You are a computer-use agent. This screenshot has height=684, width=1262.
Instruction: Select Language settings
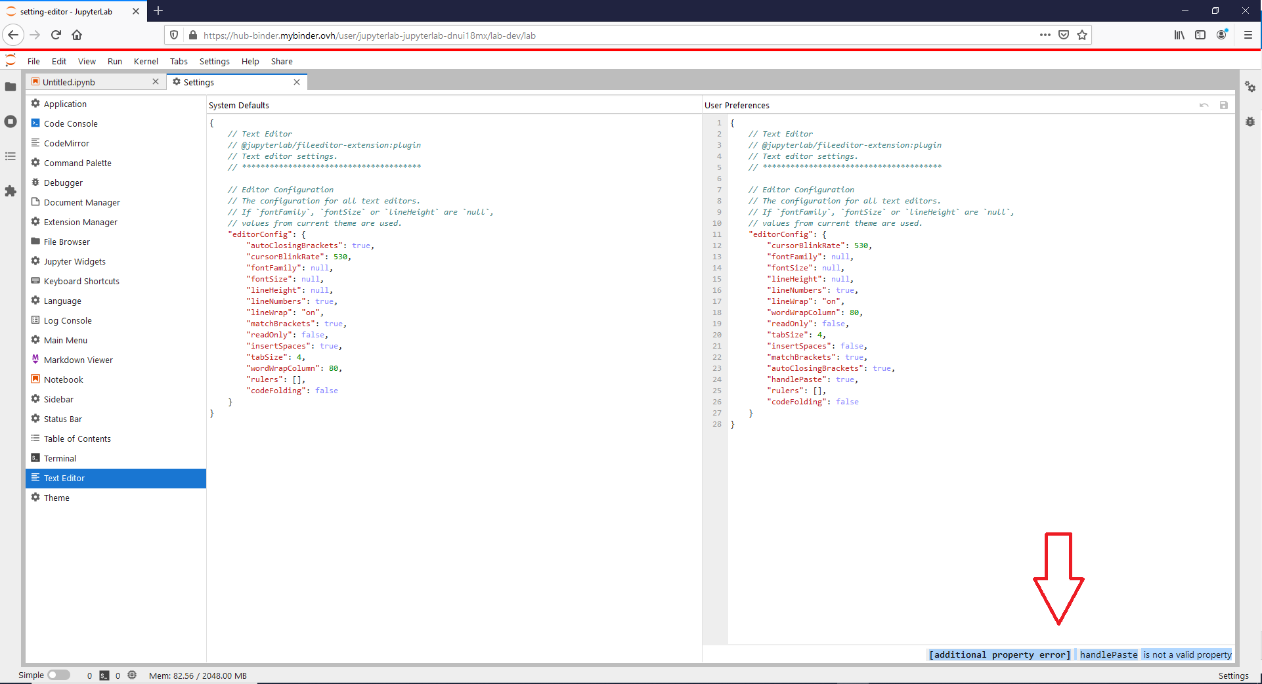tap(116, 301)
